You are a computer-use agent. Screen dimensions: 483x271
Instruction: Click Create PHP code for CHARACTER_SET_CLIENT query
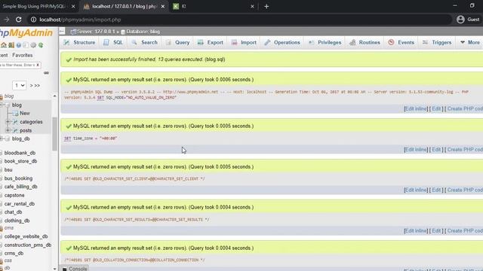(465, 190)
